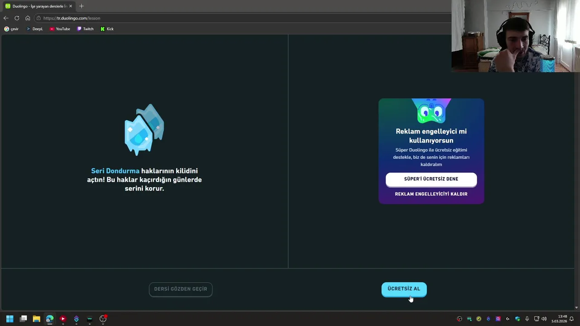Viewport: 580px width, 326px height.
Task: Click the Super Duolingo owl mascot image
Action: click(x=431, y=110)
